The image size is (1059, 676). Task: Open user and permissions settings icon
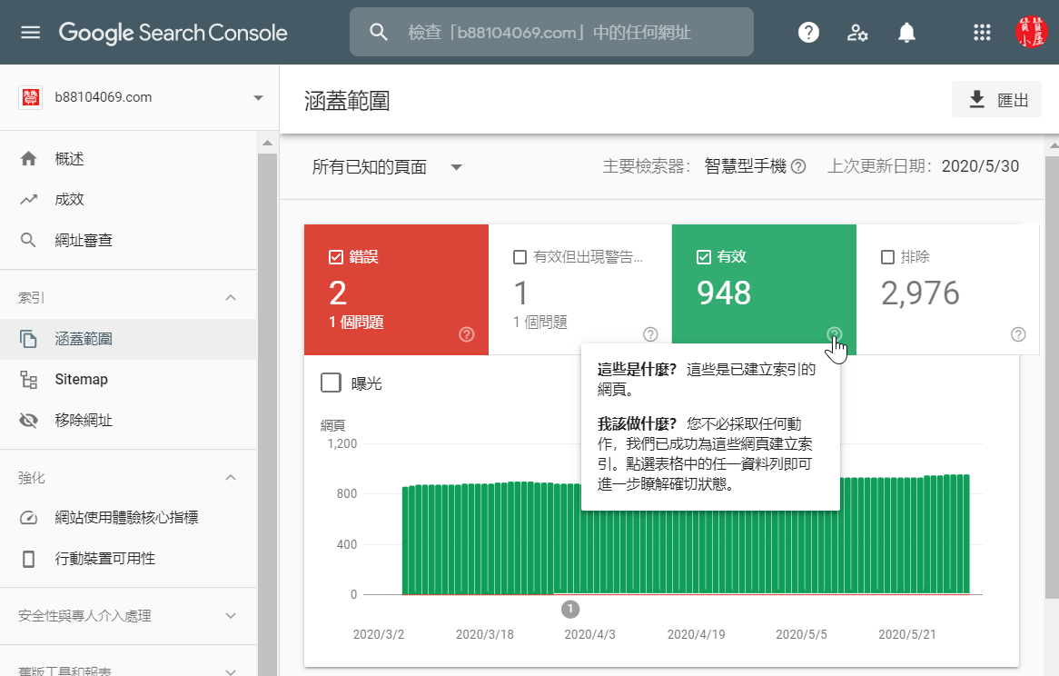[857, 33]
